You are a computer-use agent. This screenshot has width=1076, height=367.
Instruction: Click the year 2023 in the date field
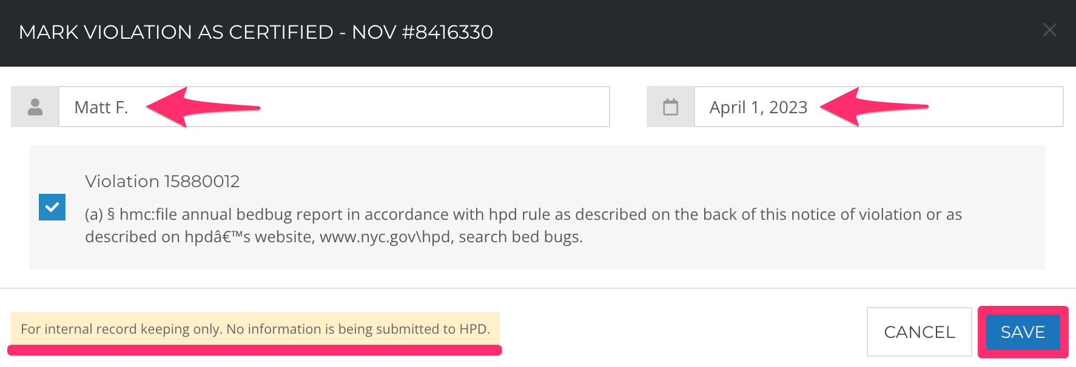[x=788, y=107]
